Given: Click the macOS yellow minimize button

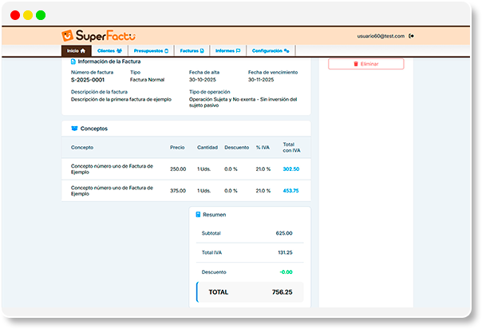Looking at the screenshot, I should click(28, 15).
